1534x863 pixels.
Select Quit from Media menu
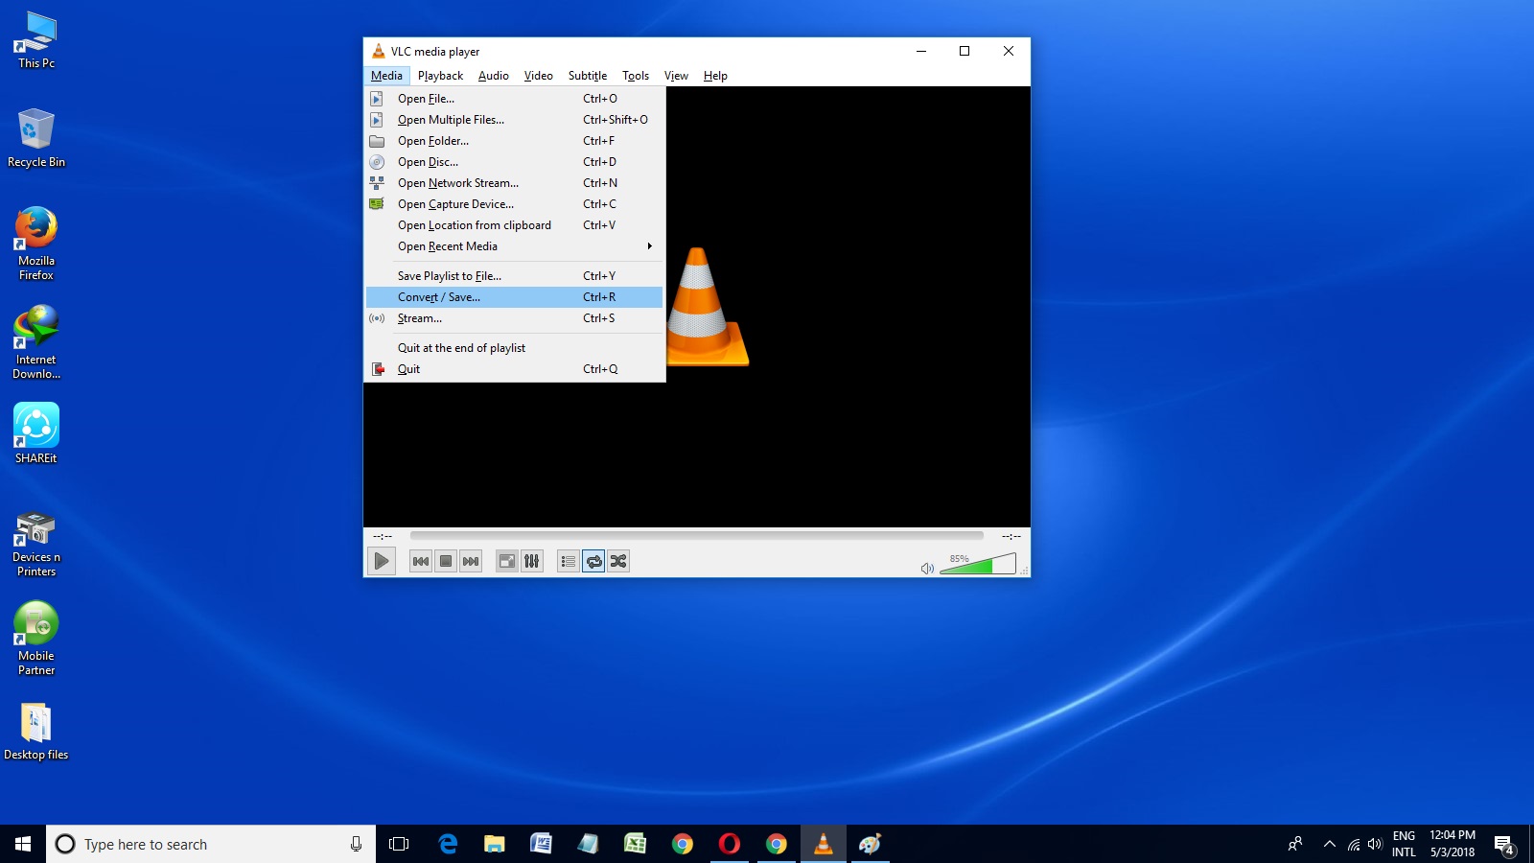coord(515,369)
